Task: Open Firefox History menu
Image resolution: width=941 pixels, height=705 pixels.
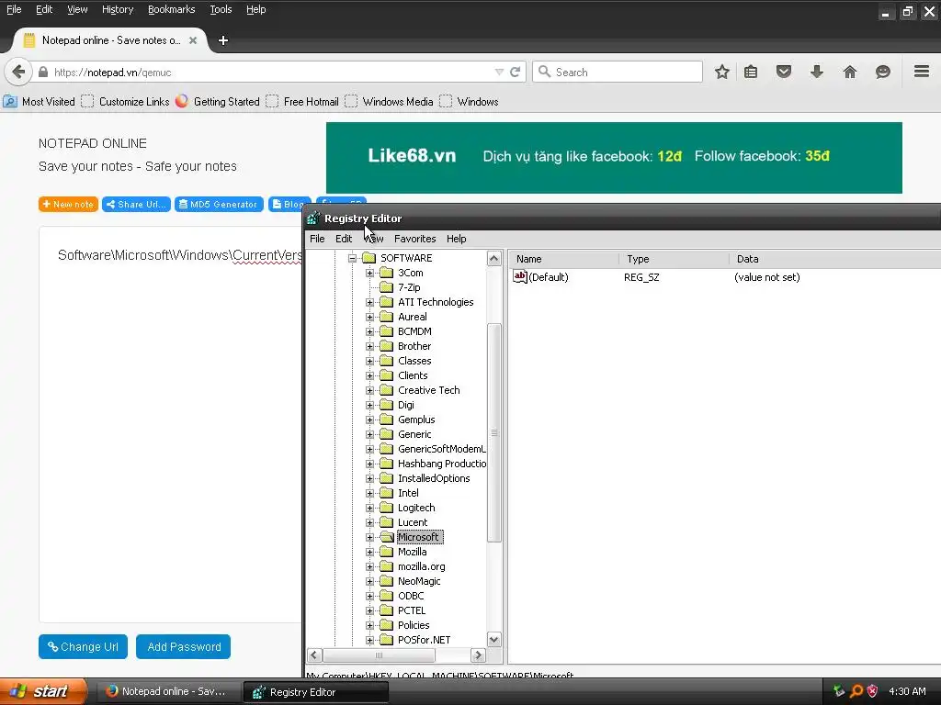Action: click(118, 9)
